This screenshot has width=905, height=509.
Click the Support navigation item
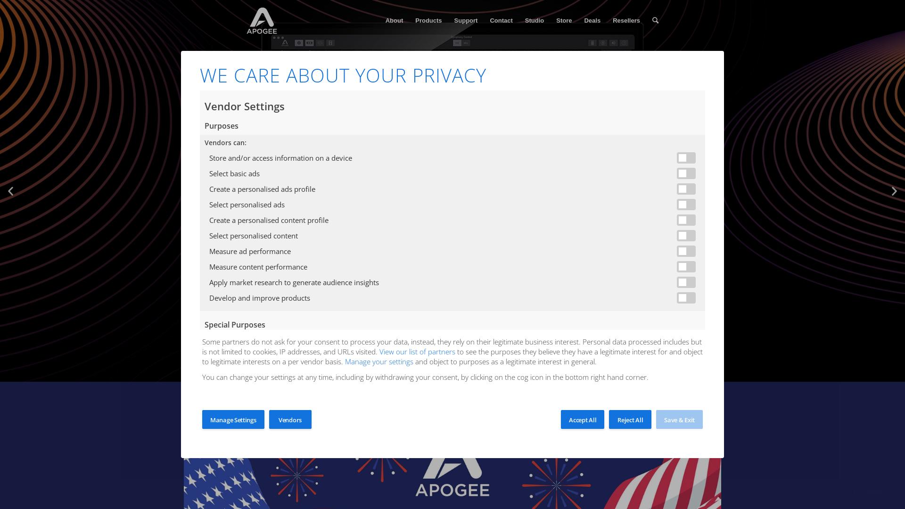pyautogui.click(x=466, y=20)
